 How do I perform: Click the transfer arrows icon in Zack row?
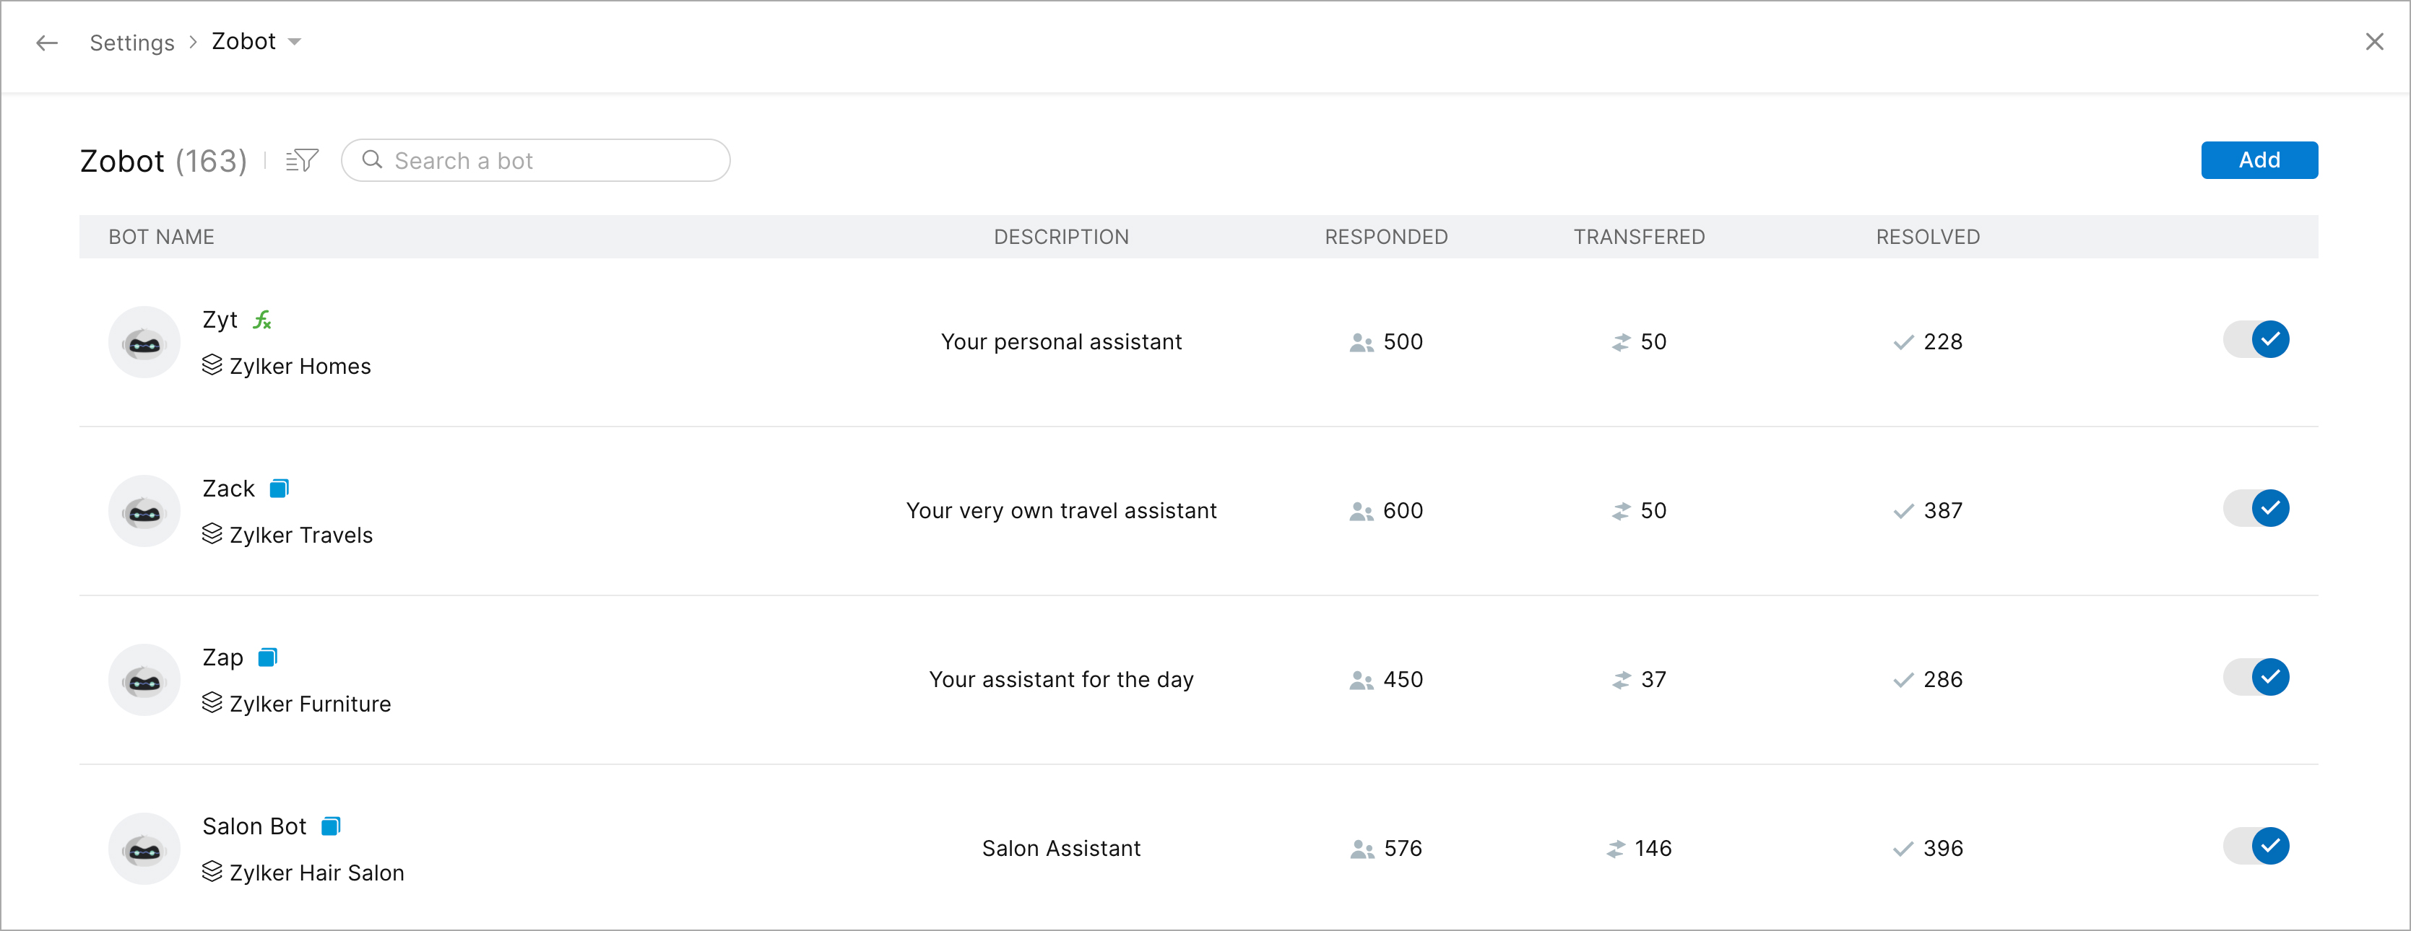coord(1621,512)
